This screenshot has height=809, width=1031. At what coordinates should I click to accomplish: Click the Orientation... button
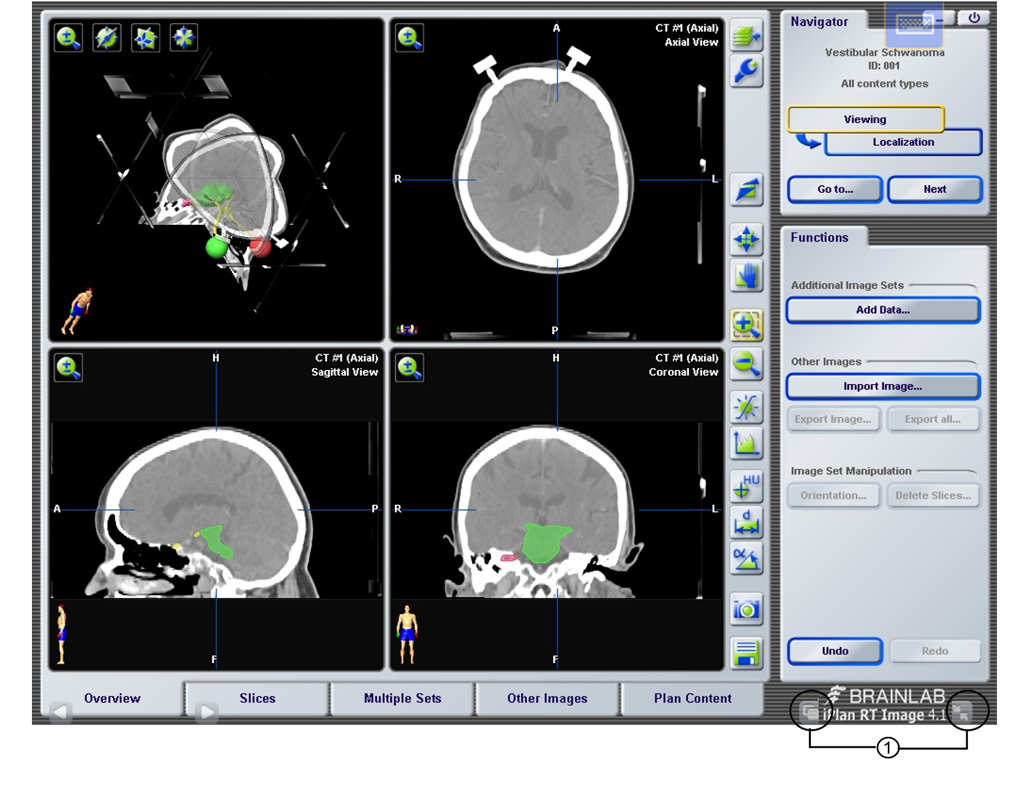coord(833,495)
